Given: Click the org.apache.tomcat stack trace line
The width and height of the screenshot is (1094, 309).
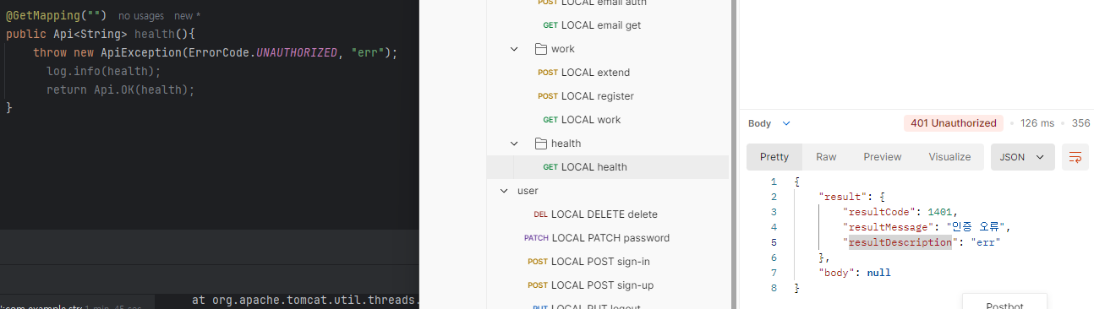Looking at the screenshot, I should (x=305, y=300).
